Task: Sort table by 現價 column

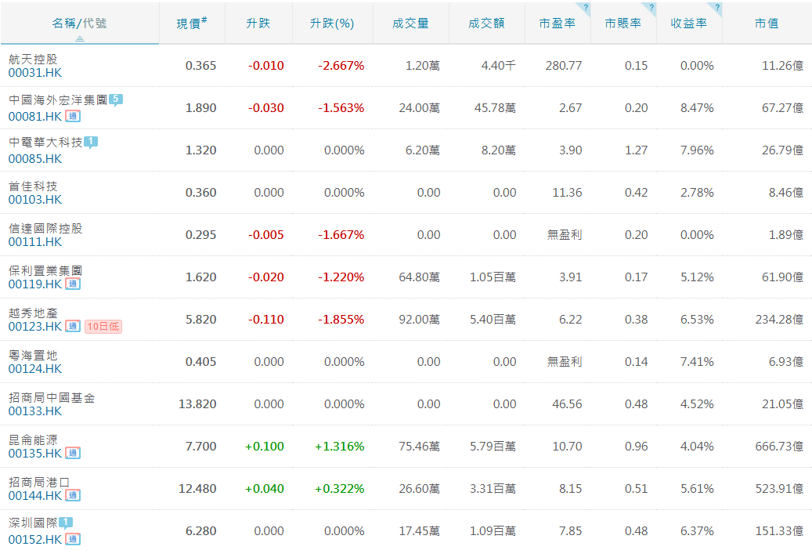Action: pyautogui.click(x=192, y=24)
